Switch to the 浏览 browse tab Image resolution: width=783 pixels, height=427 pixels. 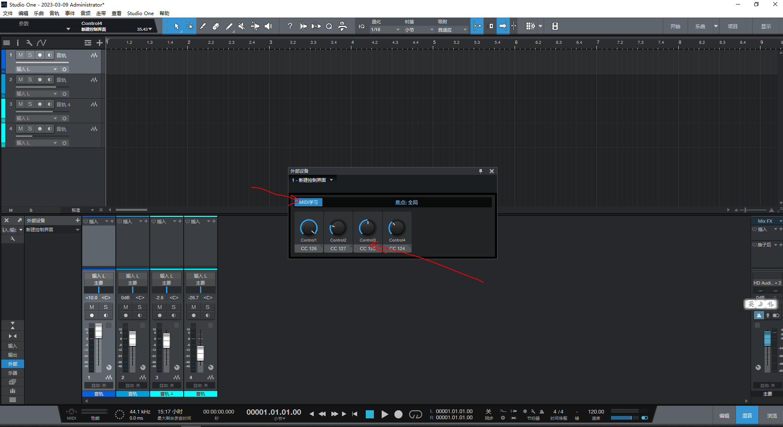pos(772,416)
